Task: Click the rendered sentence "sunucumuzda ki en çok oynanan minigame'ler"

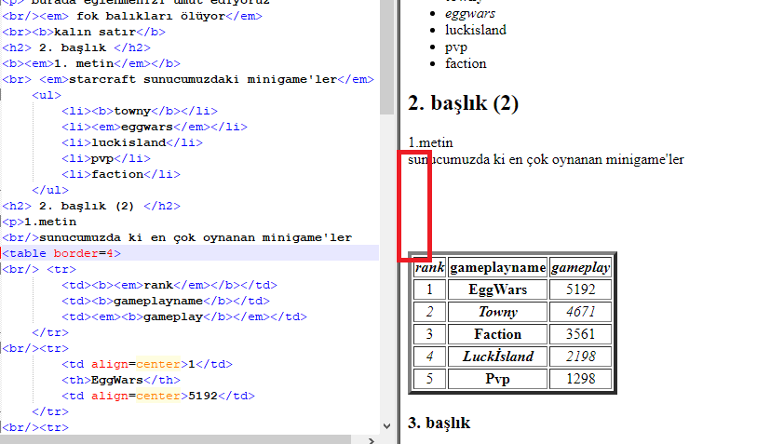Action: [546, 160]
